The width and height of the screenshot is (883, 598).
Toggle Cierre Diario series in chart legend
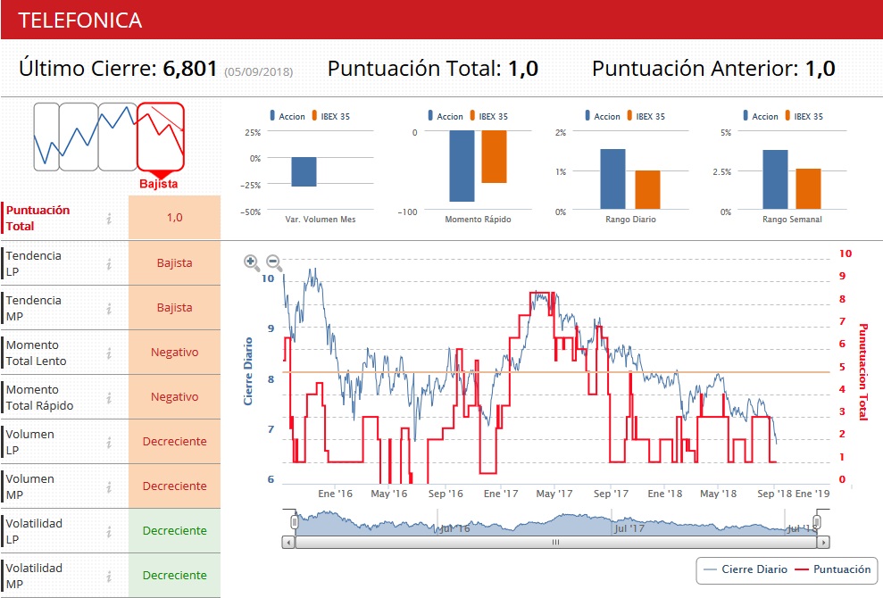click(746, 569)
